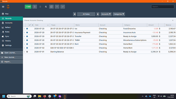The image size is (176, 99).
Task: Sort by Amount column header
Action: click(153, 25)
